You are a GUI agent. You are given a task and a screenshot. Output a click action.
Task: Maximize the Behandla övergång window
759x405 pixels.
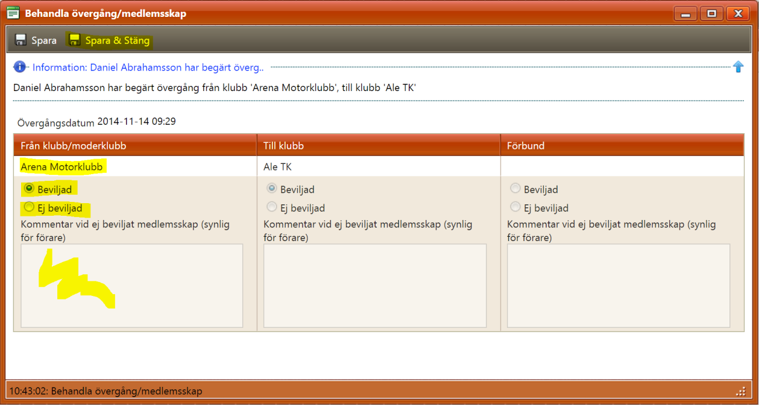(x=712, y=13)
